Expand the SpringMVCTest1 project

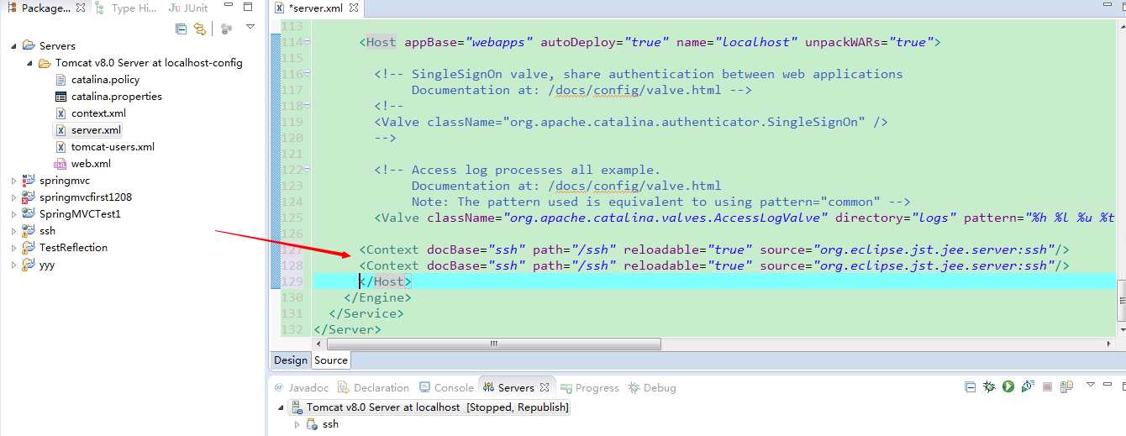coord(13,214)
